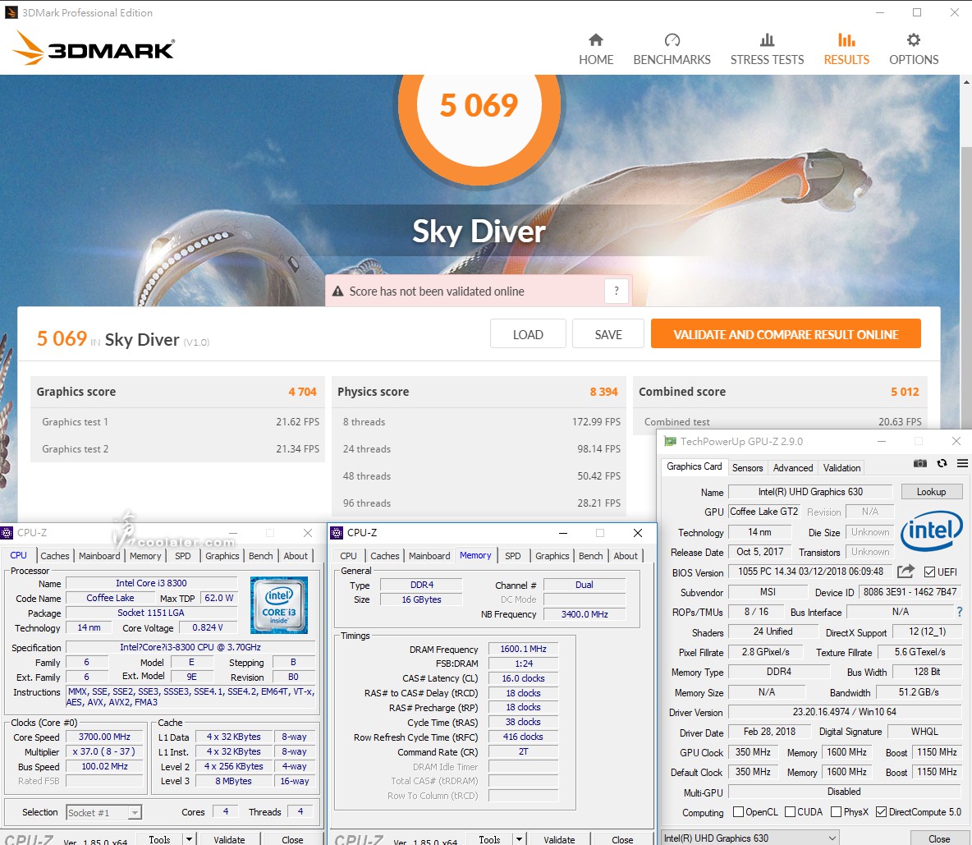Open Mainboard tab in the CPU-tab CPU-Z window
This screenshot has height=845, width=972.
(99, 556)
